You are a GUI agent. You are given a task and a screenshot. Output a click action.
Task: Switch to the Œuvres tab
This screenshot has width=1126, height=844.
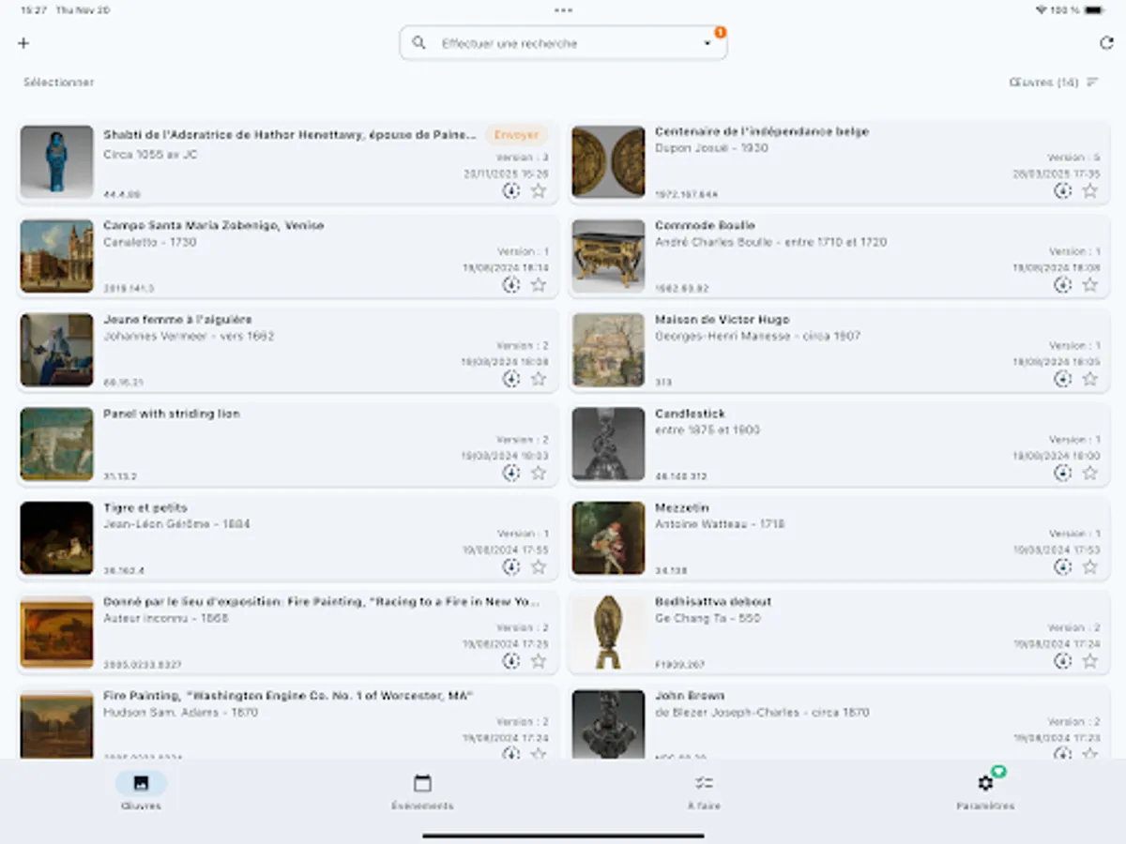pos(141,791)
